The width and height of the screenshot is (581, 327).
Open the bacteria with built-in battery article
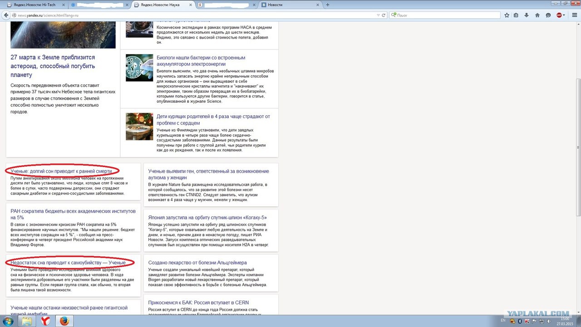[x=201, y=61]
